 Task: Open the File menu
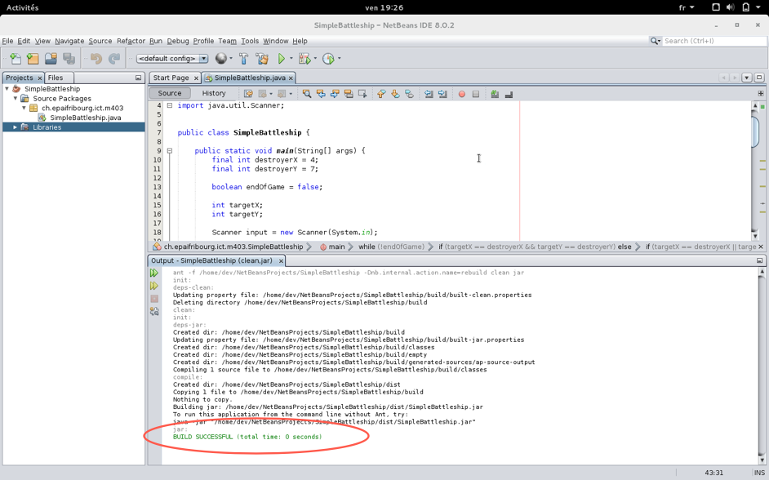tap(7, 41)
